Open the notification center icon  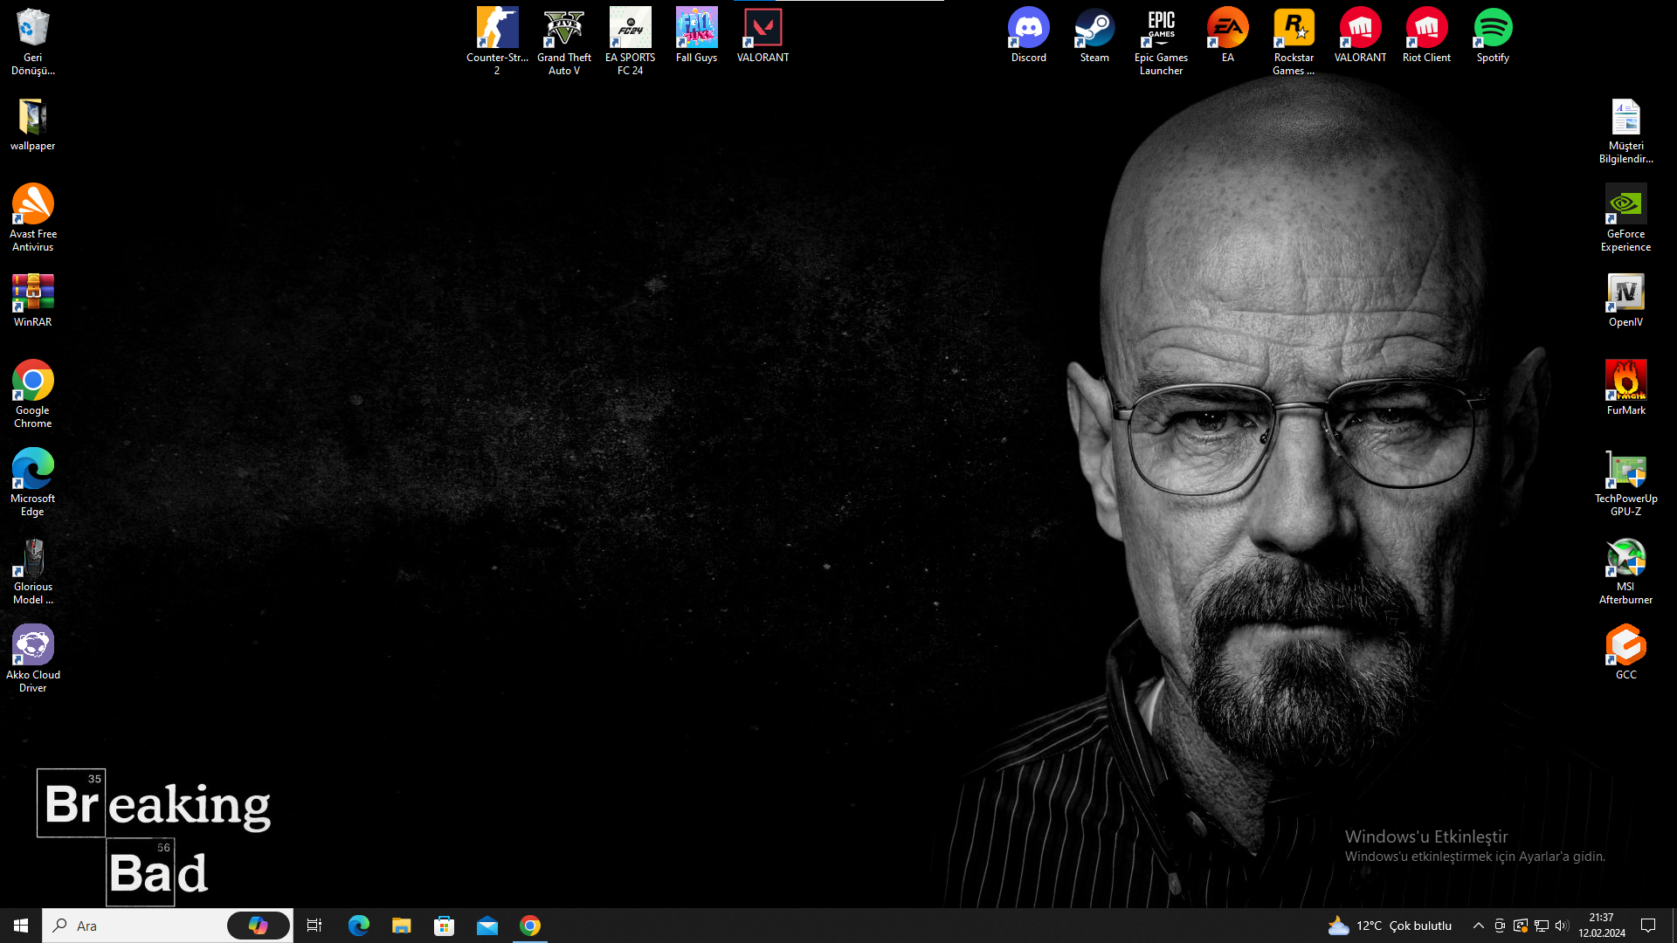pos(1648,926)
